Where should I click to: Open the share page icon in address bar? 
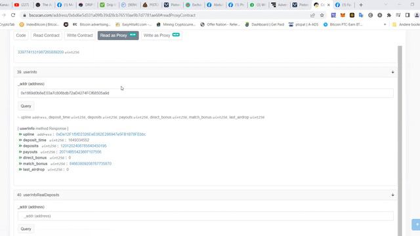pyautogui.click(x=312, y=15)
